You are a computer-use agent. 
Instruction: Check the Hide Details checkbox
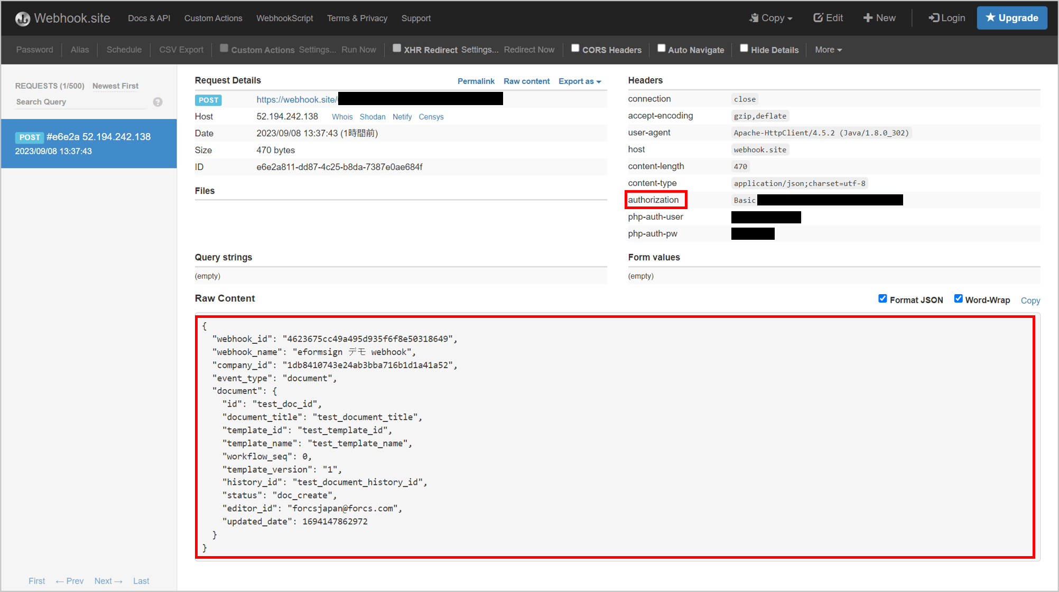744,48
